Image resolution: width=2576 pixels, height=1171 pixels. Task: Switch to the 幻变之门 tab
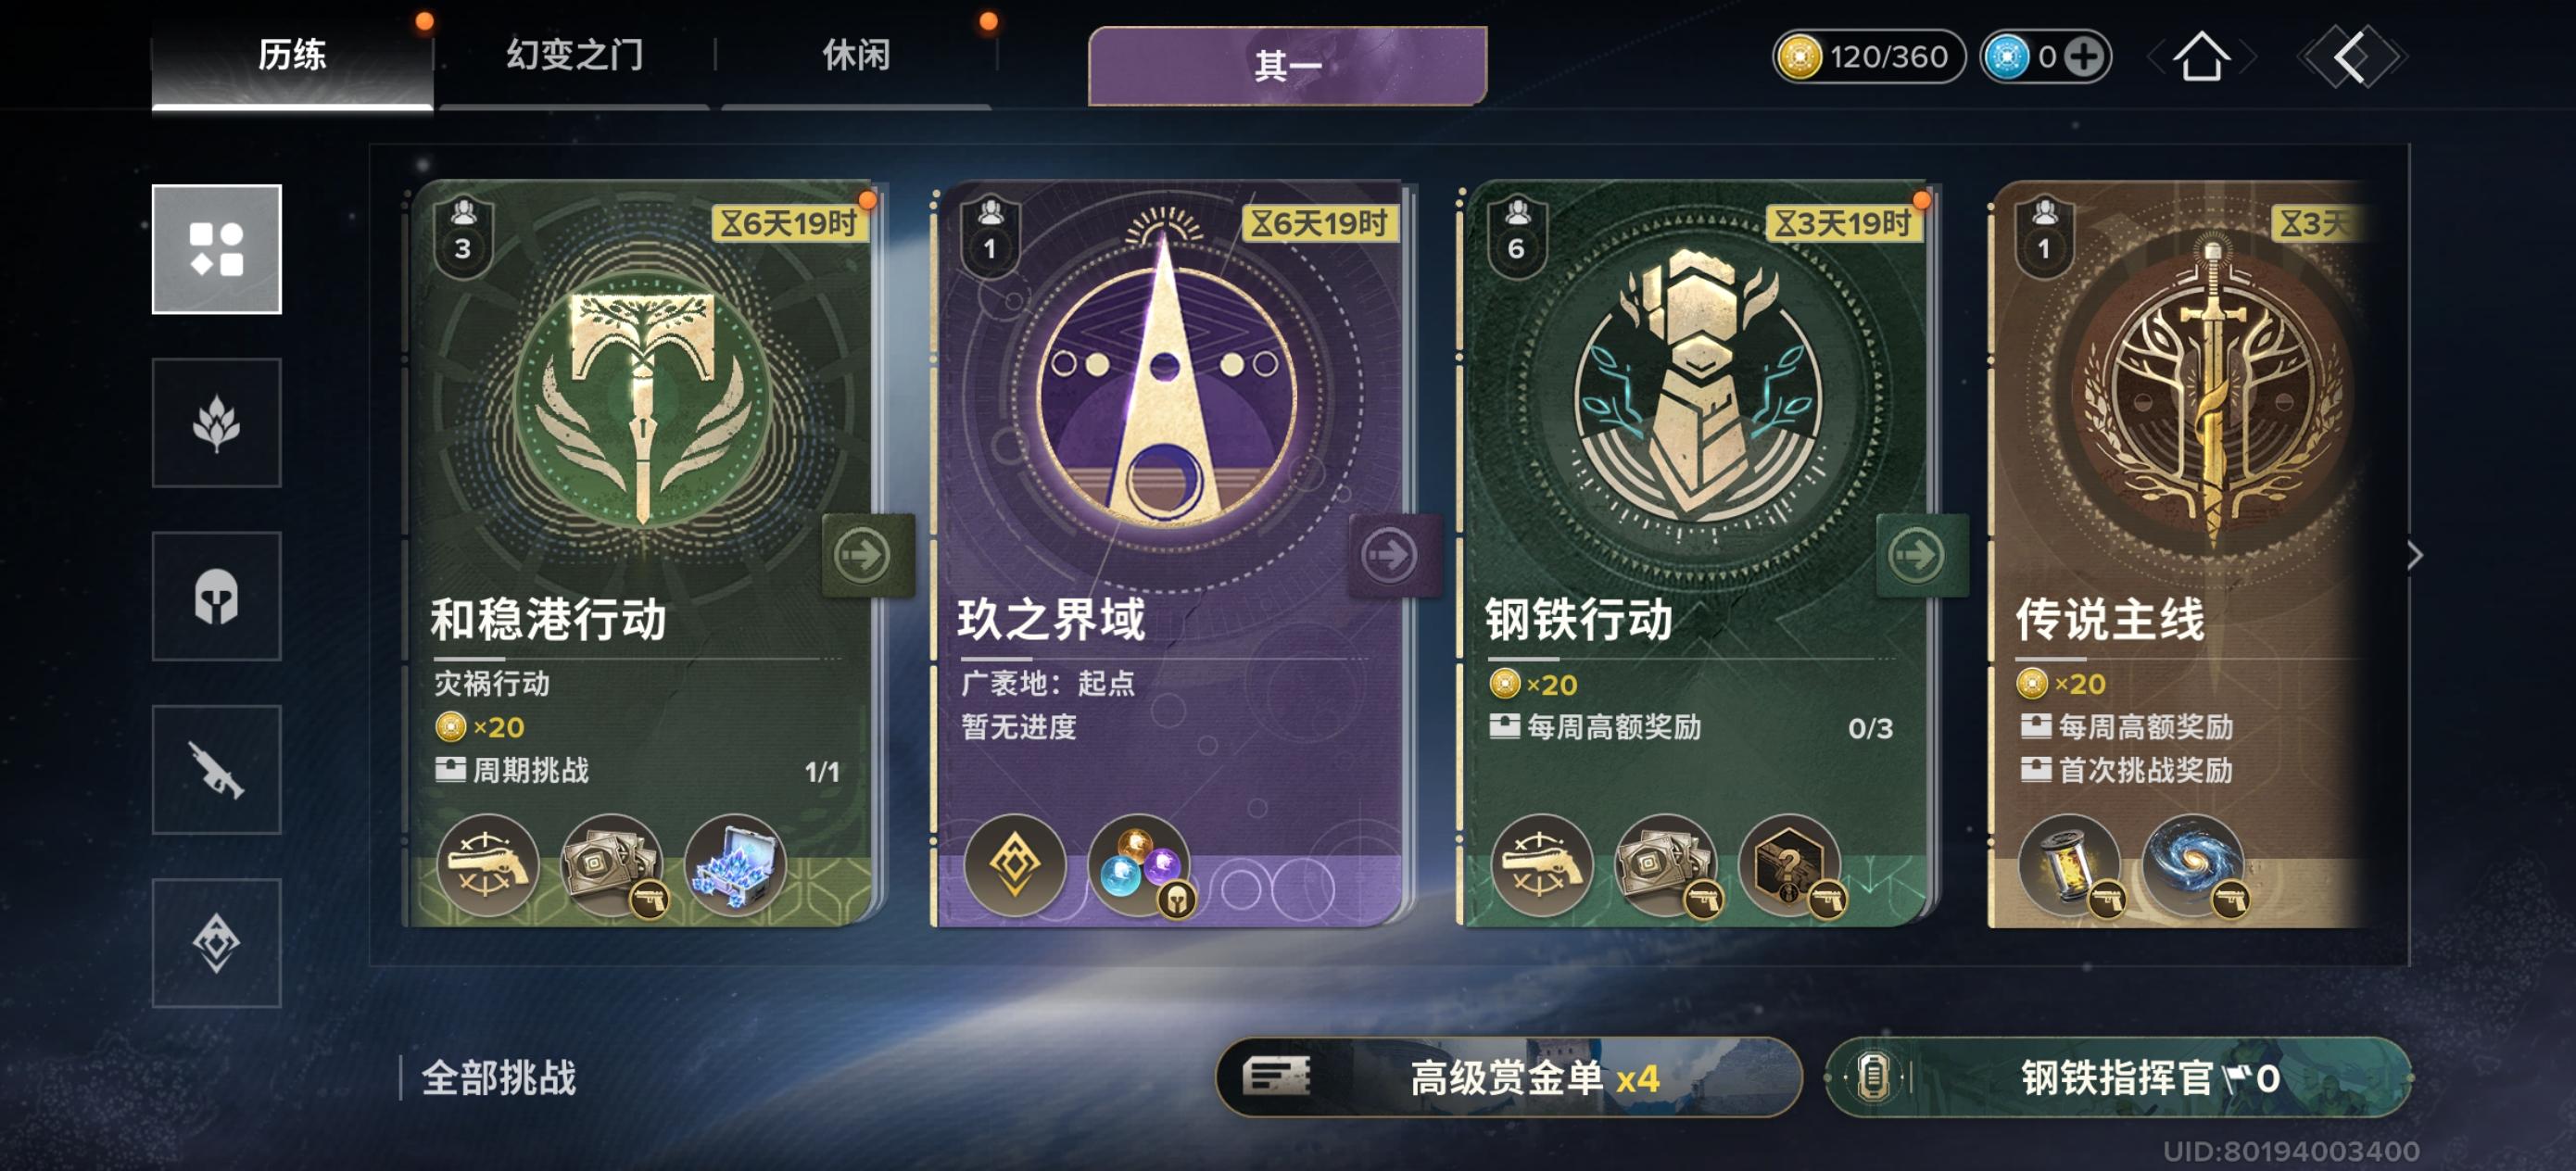pyautogui.click(x=575, y=55)
